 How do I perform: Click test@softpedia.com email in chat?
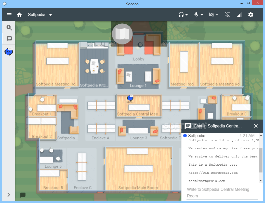tap(207, 181)
